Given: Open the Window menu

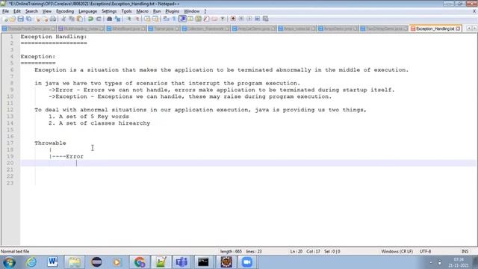Looking at the screenshot, I should 191,11.
